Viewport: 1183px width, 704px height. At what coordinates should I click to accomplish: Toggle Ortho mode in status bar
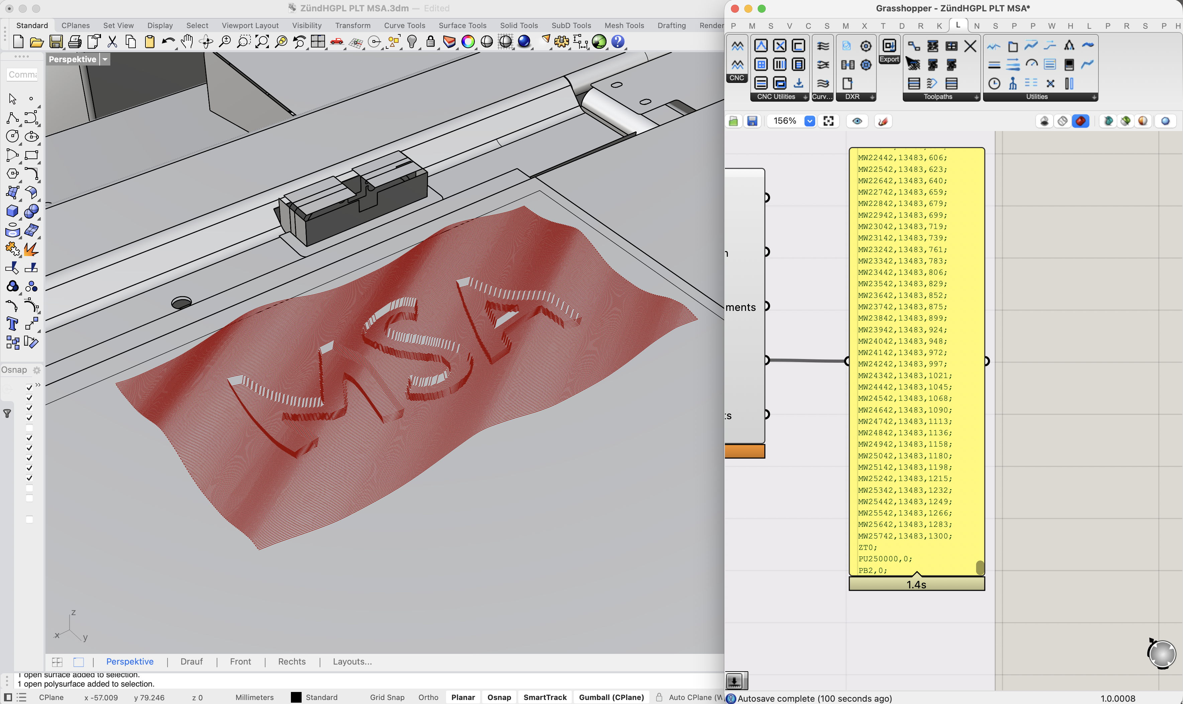tap(428, 697)
